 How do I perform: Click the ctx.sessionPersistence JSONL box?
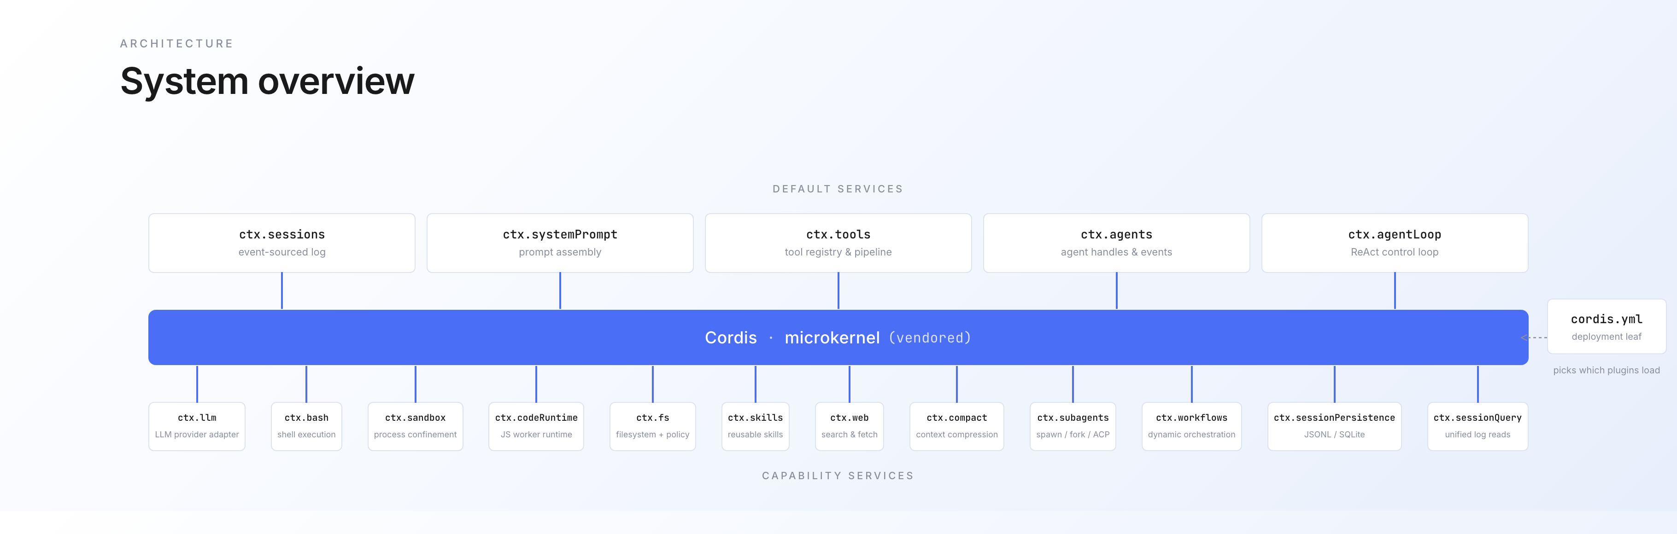point(1334,426)
